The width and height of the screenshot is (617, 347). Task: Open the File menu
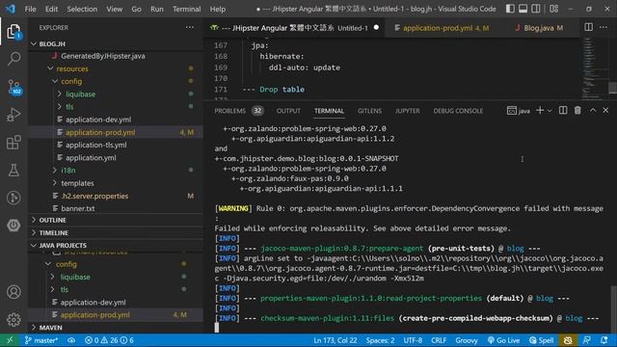coord(30,9)
